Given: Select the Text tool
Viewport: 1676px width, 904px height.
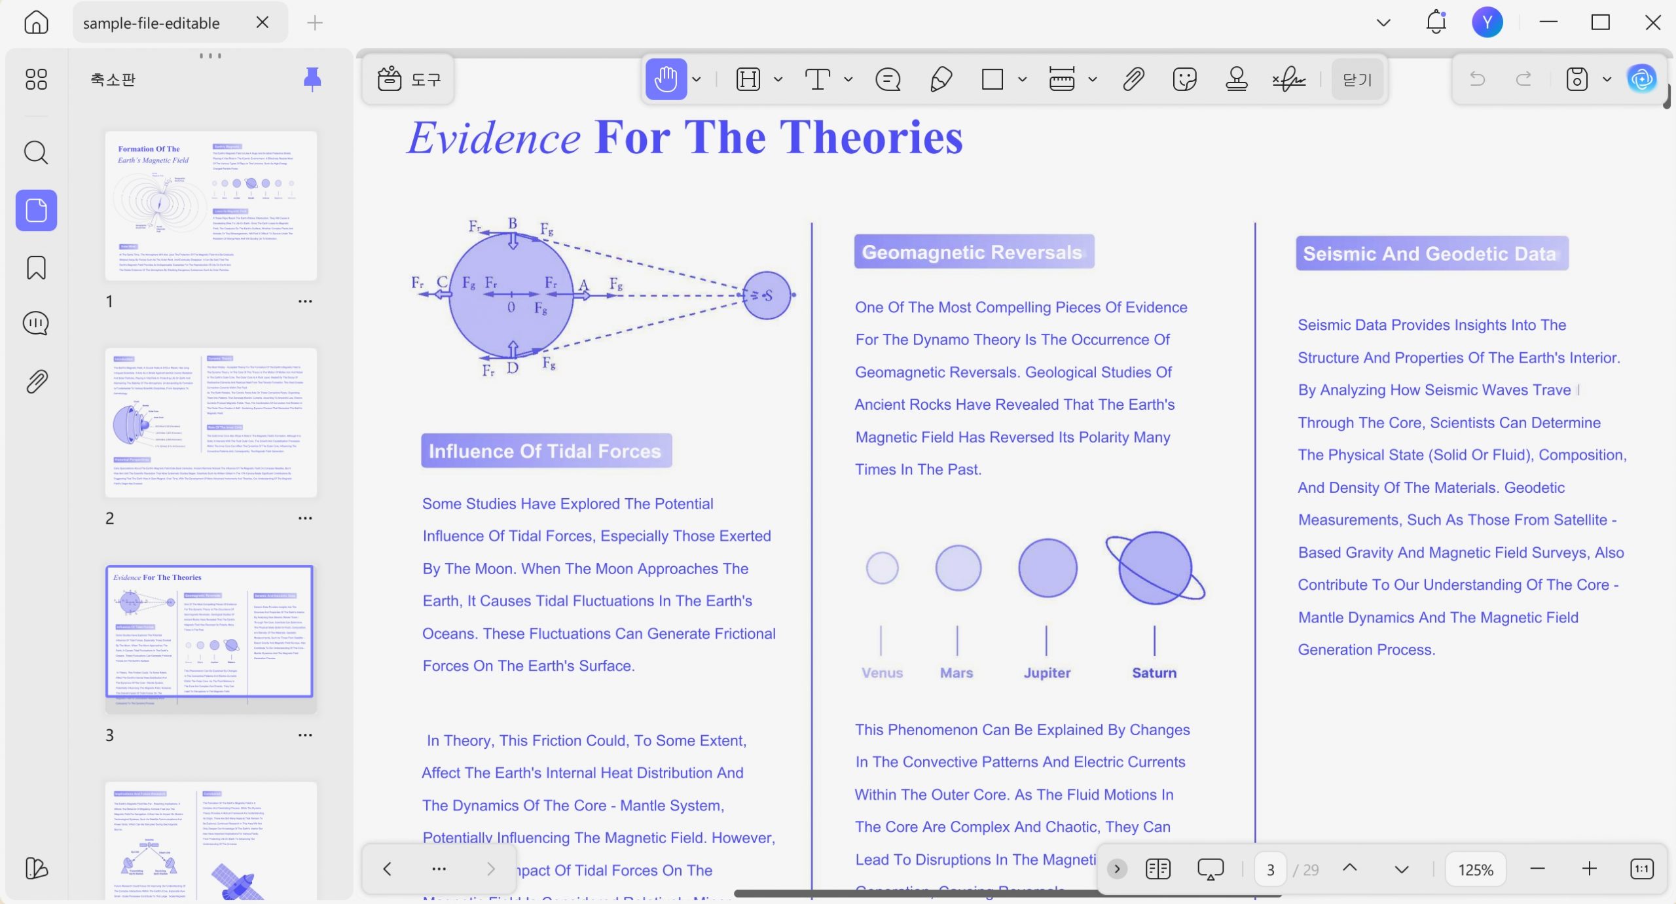Looking at the screenshot, I should coord(818,79).
